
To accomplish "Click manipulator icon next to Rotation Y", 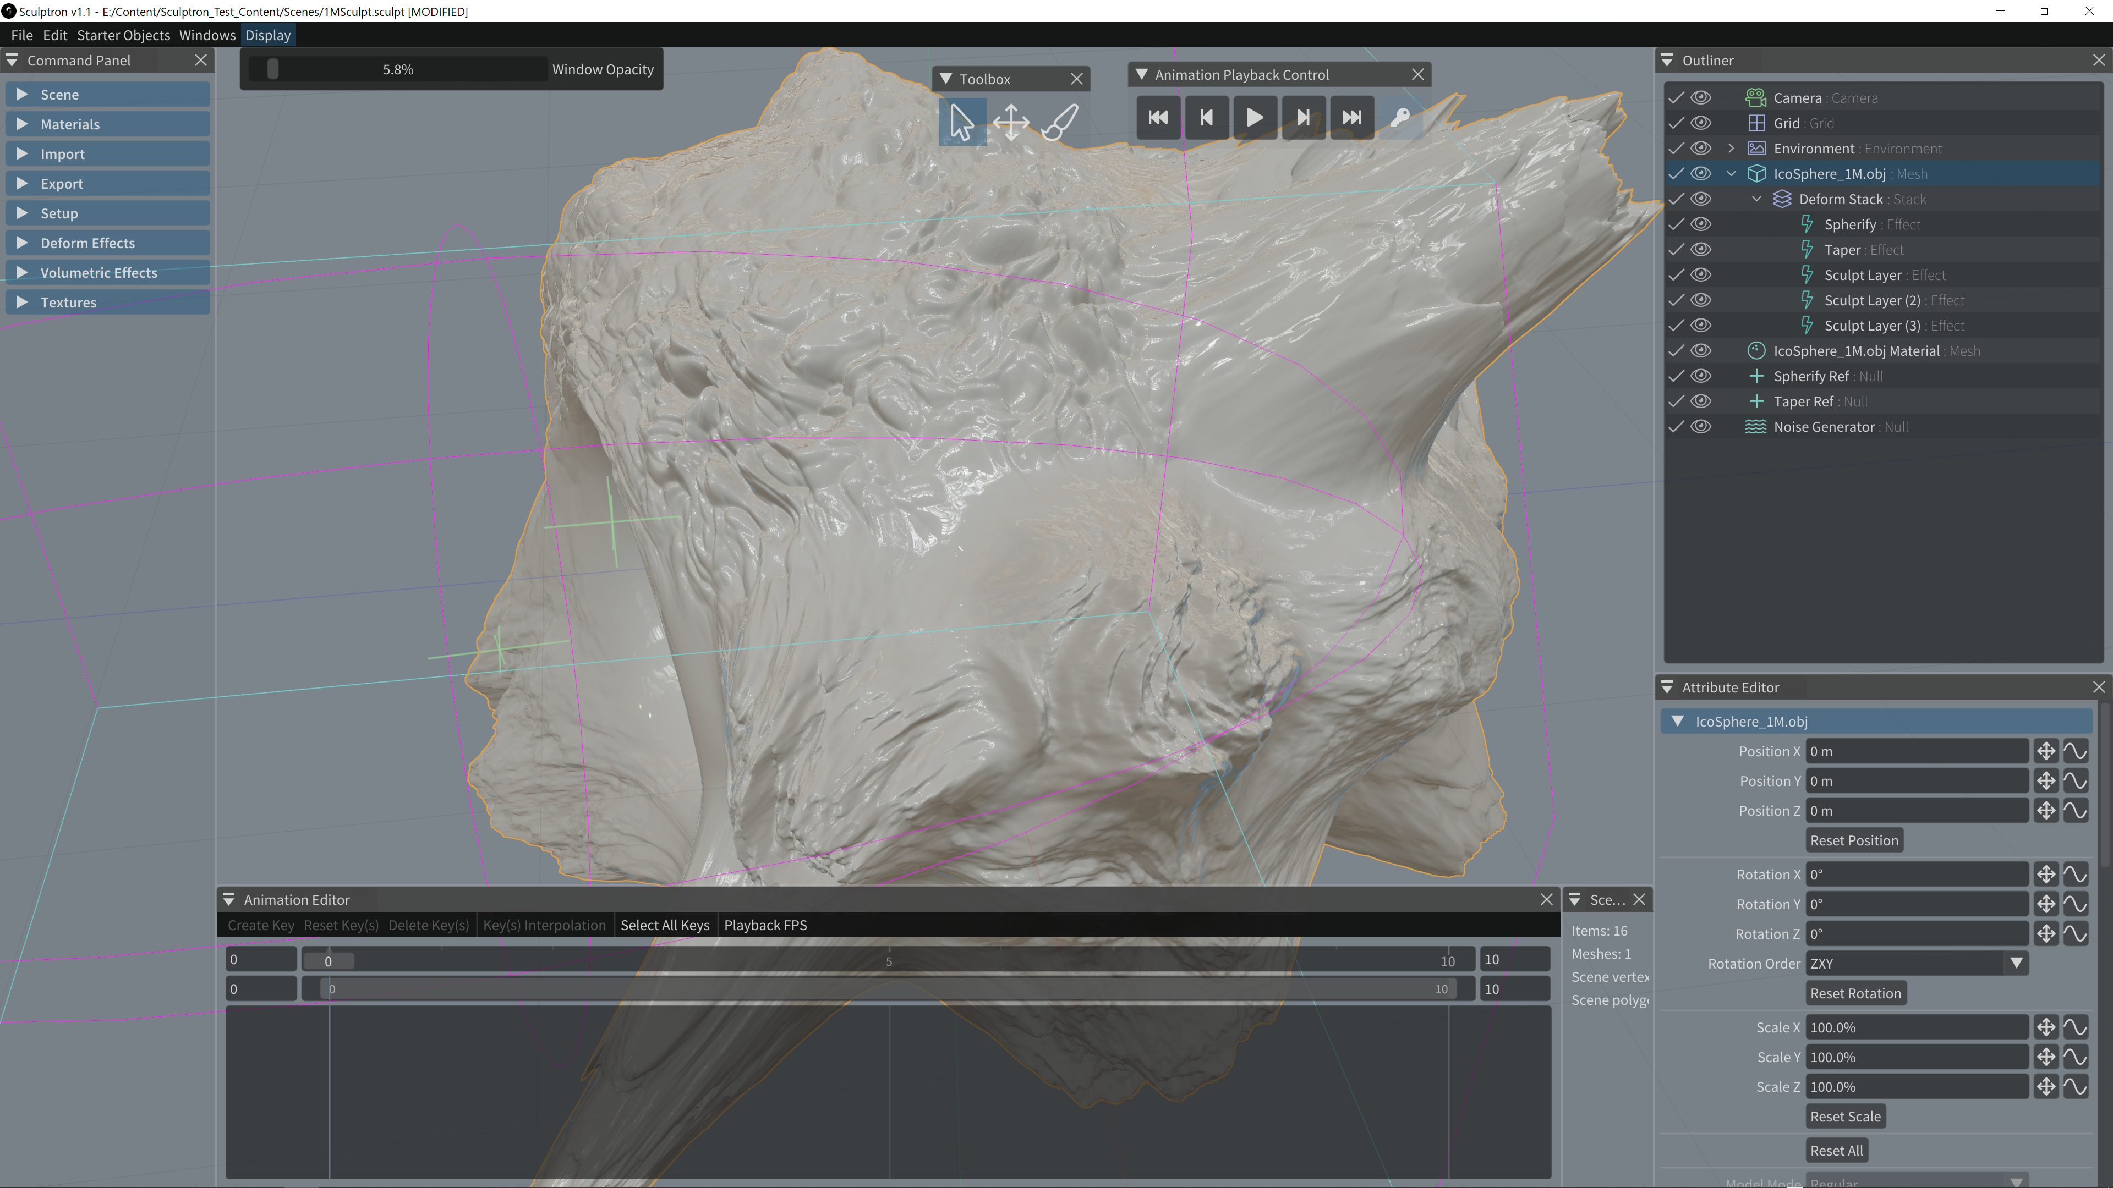I will pyautogui.click(x=2046, y=904).
